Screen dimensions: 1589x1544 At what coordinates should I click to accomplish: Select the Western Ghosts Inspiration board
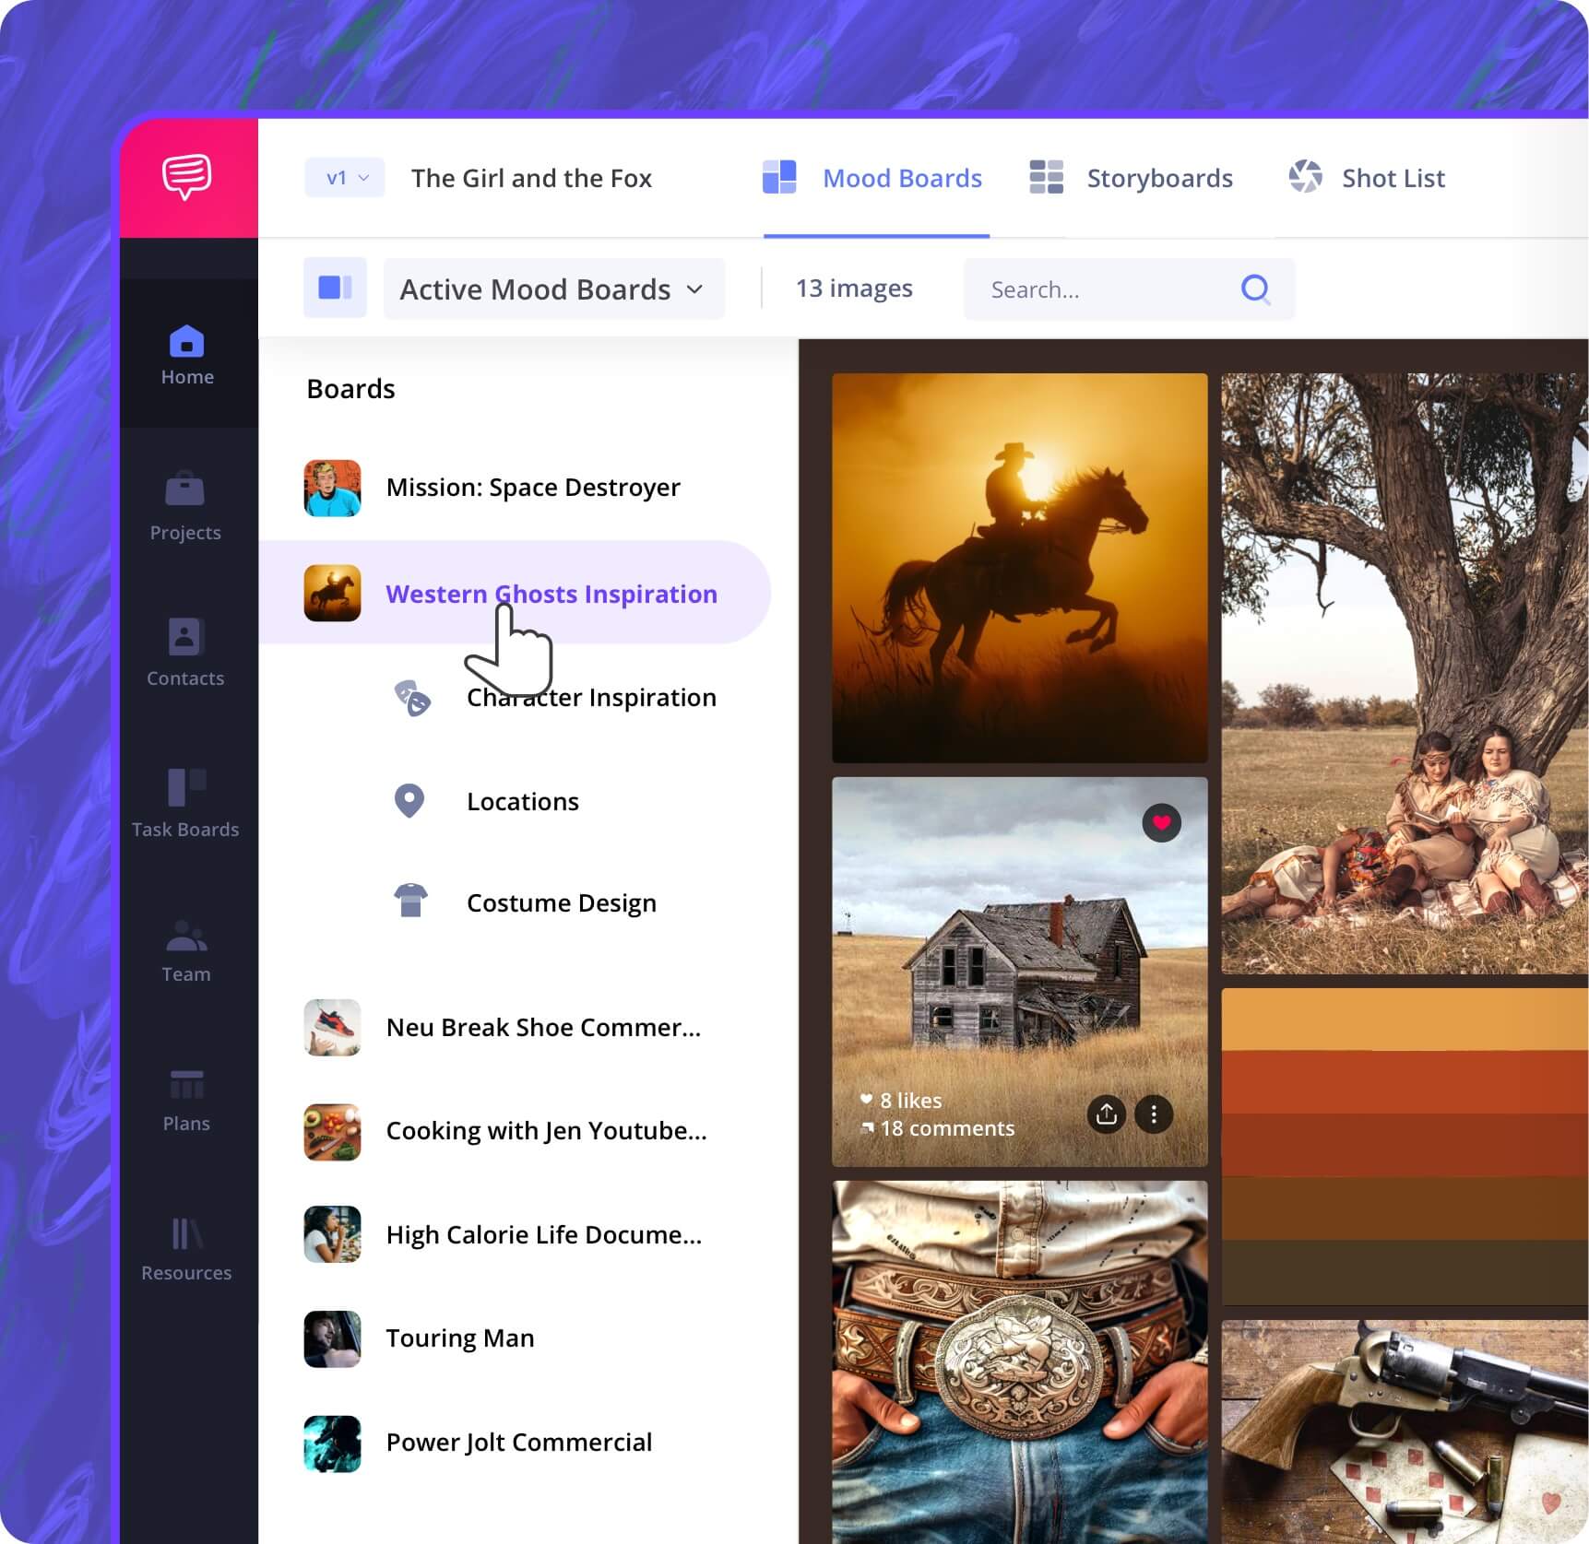pyautogui.click(x=551, y=594)
